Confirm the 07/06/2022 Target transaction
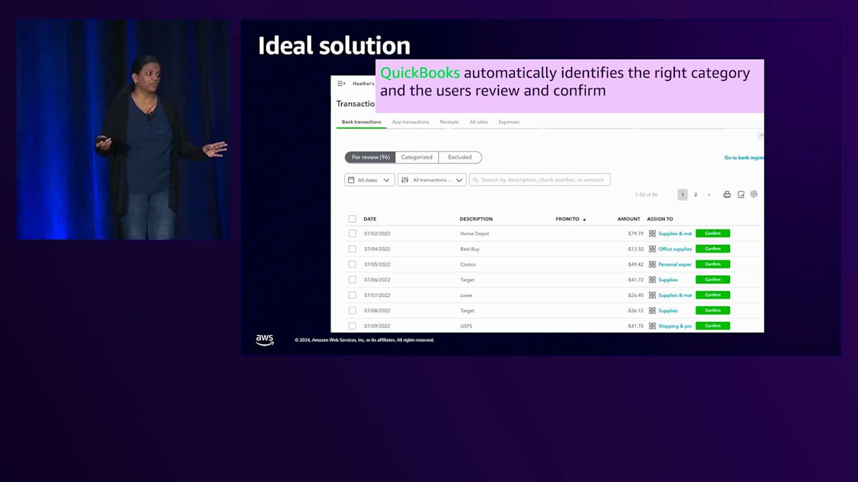 pyautogui.click(x=713, y=280)
